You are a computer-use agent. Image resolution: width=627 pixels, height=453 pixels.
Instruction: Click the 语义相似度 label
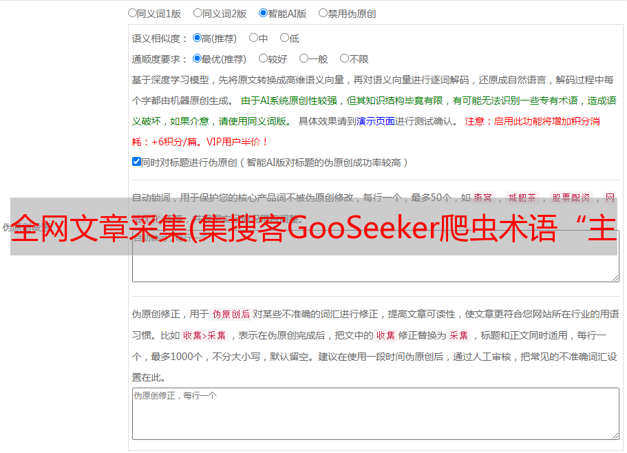click(x=160, y=39)
